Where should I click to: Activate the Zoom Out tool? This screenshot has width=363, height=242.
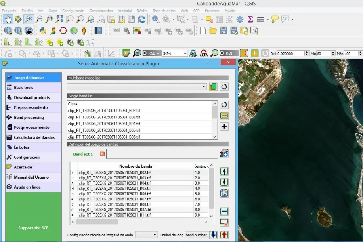tap(39, 19)
